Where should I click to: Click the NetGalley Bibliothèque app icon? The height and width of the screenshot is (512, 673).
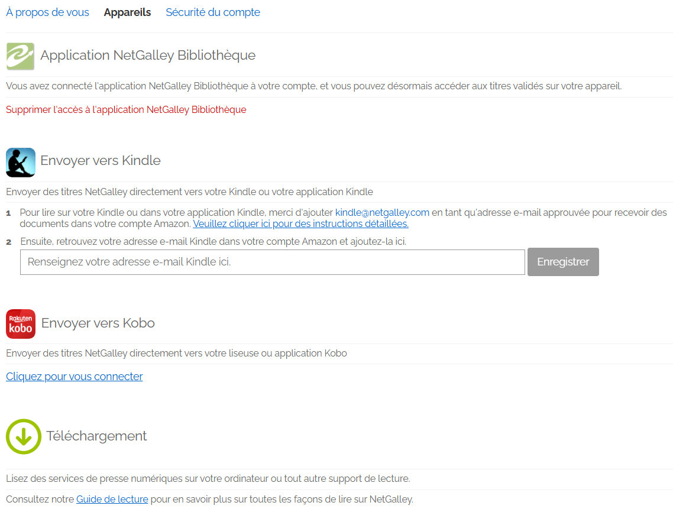click(20, 56)
